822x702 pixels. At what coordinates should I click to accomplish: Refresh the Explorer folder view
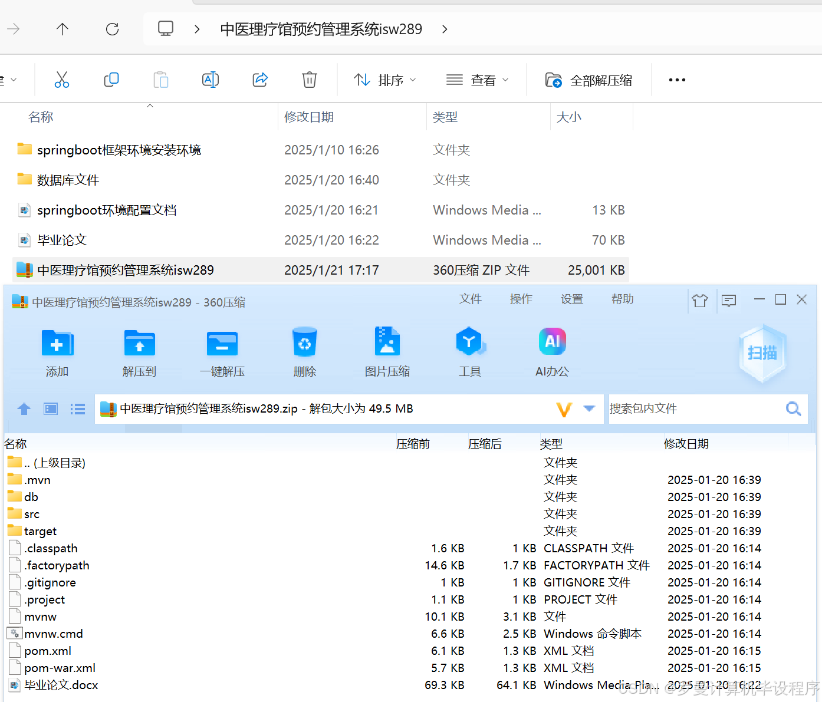tap(112, 29)
